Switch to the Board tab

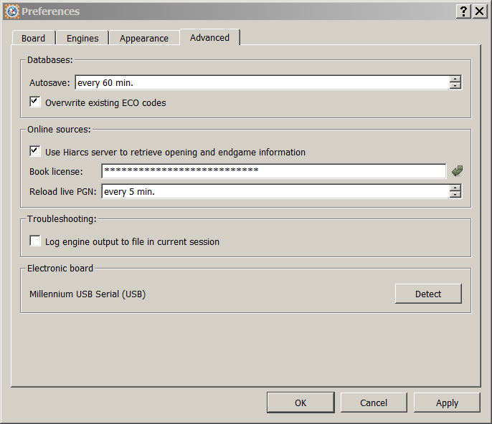[x=33, y=39]
